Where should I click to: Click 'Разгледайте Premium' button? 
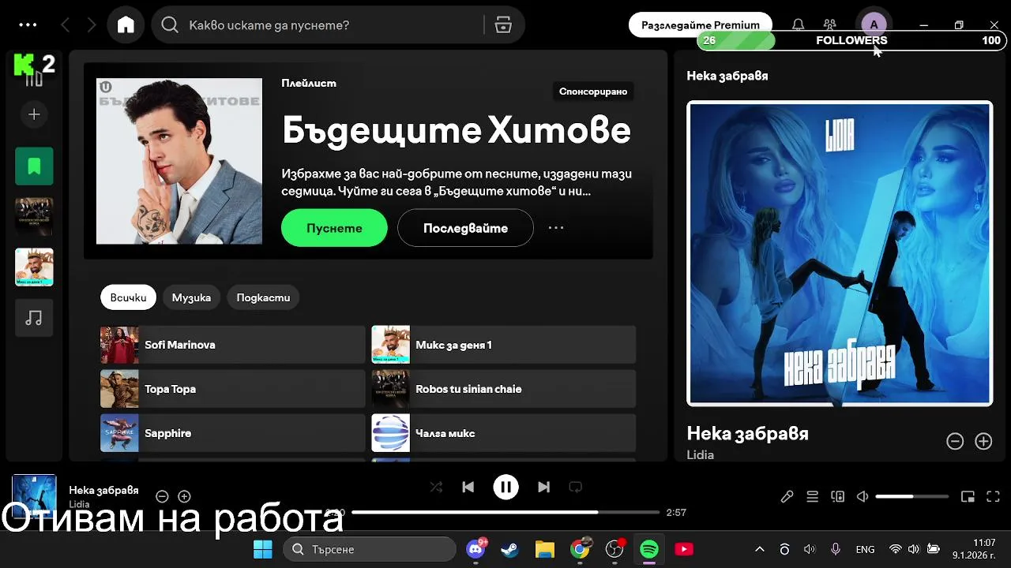point(701,25)
